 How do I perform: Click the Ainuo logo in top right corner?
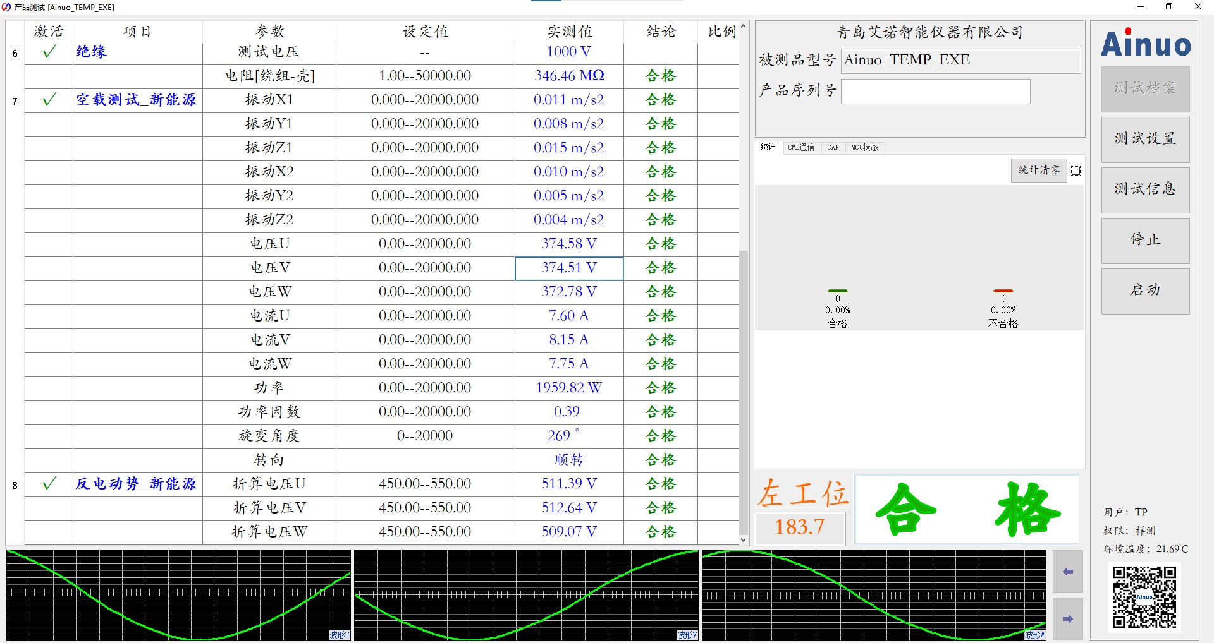1145,45
